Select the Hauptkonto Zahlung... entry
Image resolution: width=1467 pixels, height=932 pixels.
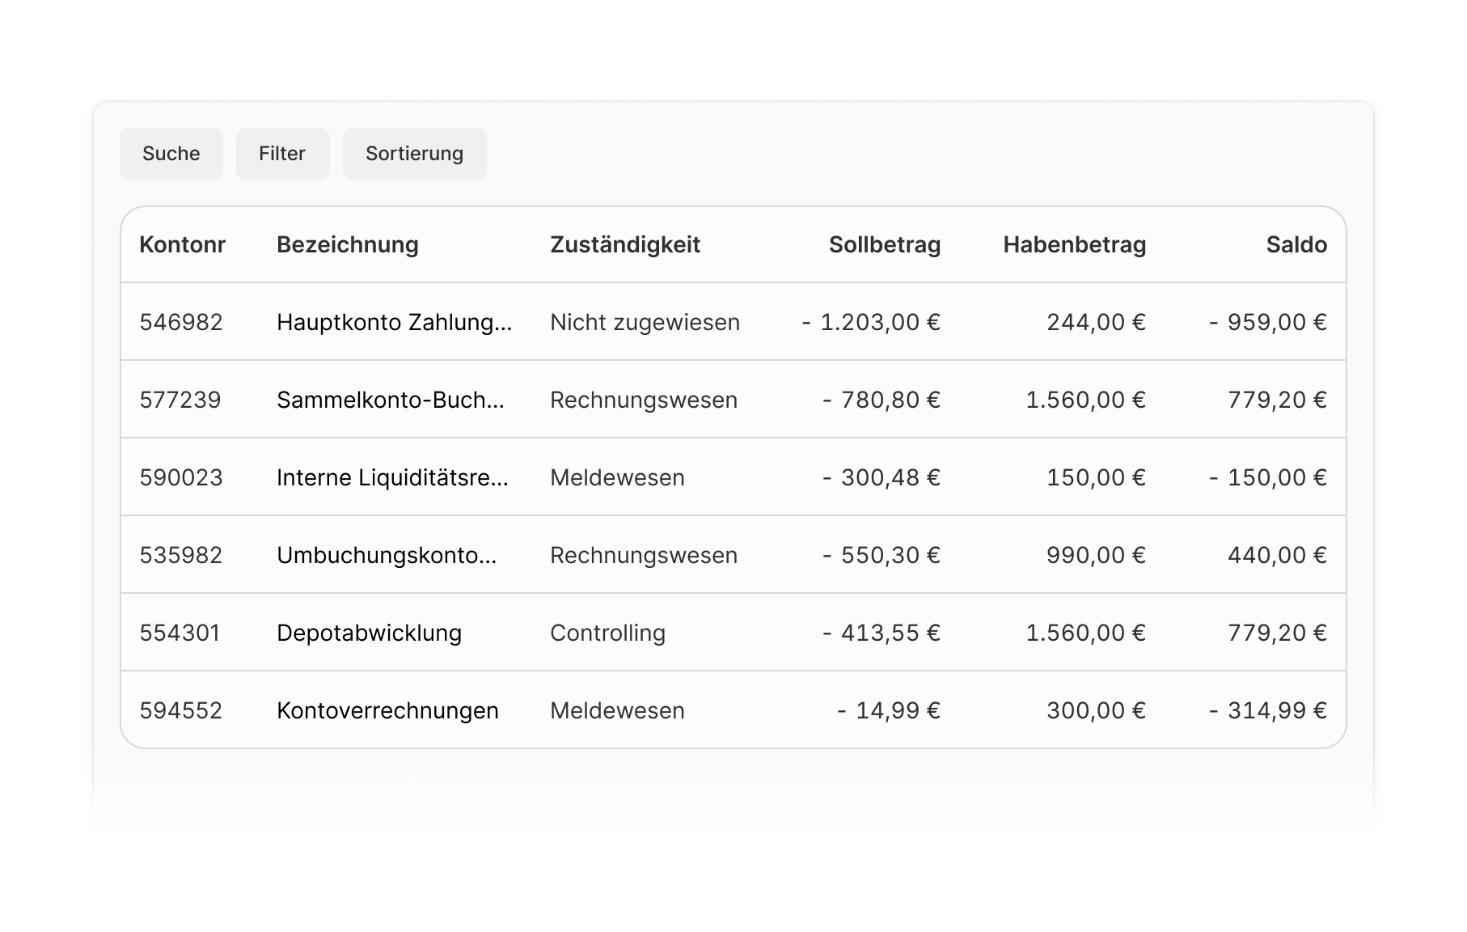(394, 322)
